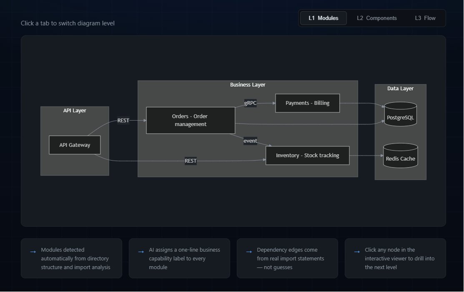The height and width of the screenshot is (292, 464).
Task: Click the 'Click a tab to switch diagram level' hint
Action: [x=68, y=23]
